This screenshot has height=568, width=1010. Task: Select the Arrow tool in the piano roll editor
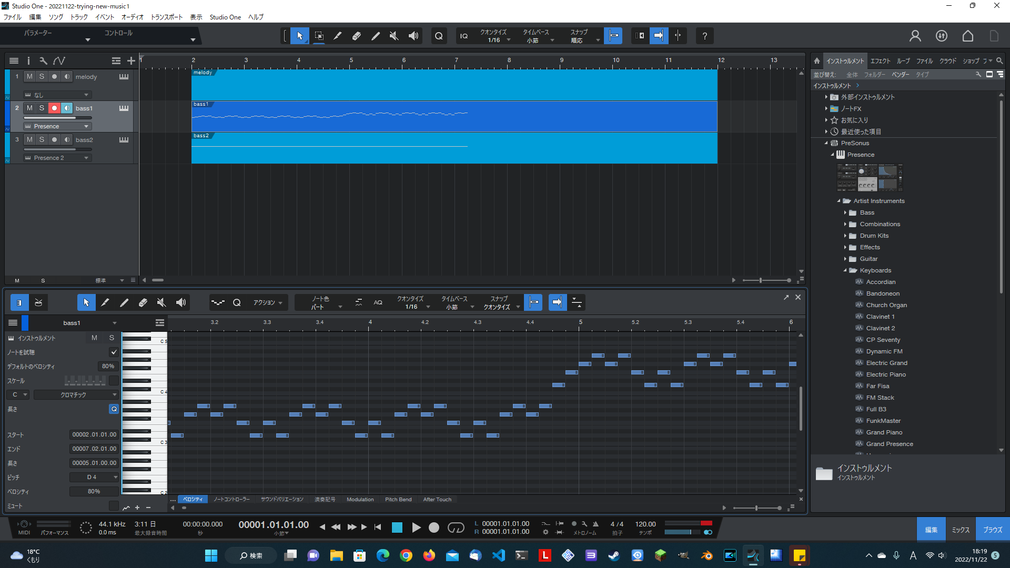coord(86,302)
